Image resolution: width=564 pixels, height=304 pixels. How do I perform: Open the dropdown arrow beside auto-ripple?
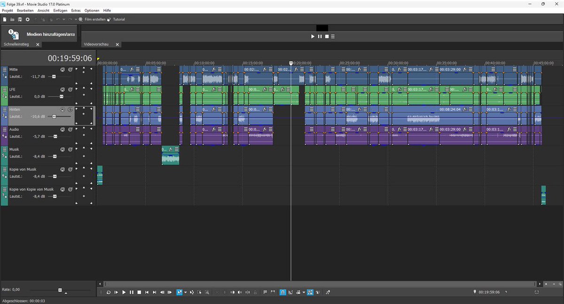tap(304, 292)
